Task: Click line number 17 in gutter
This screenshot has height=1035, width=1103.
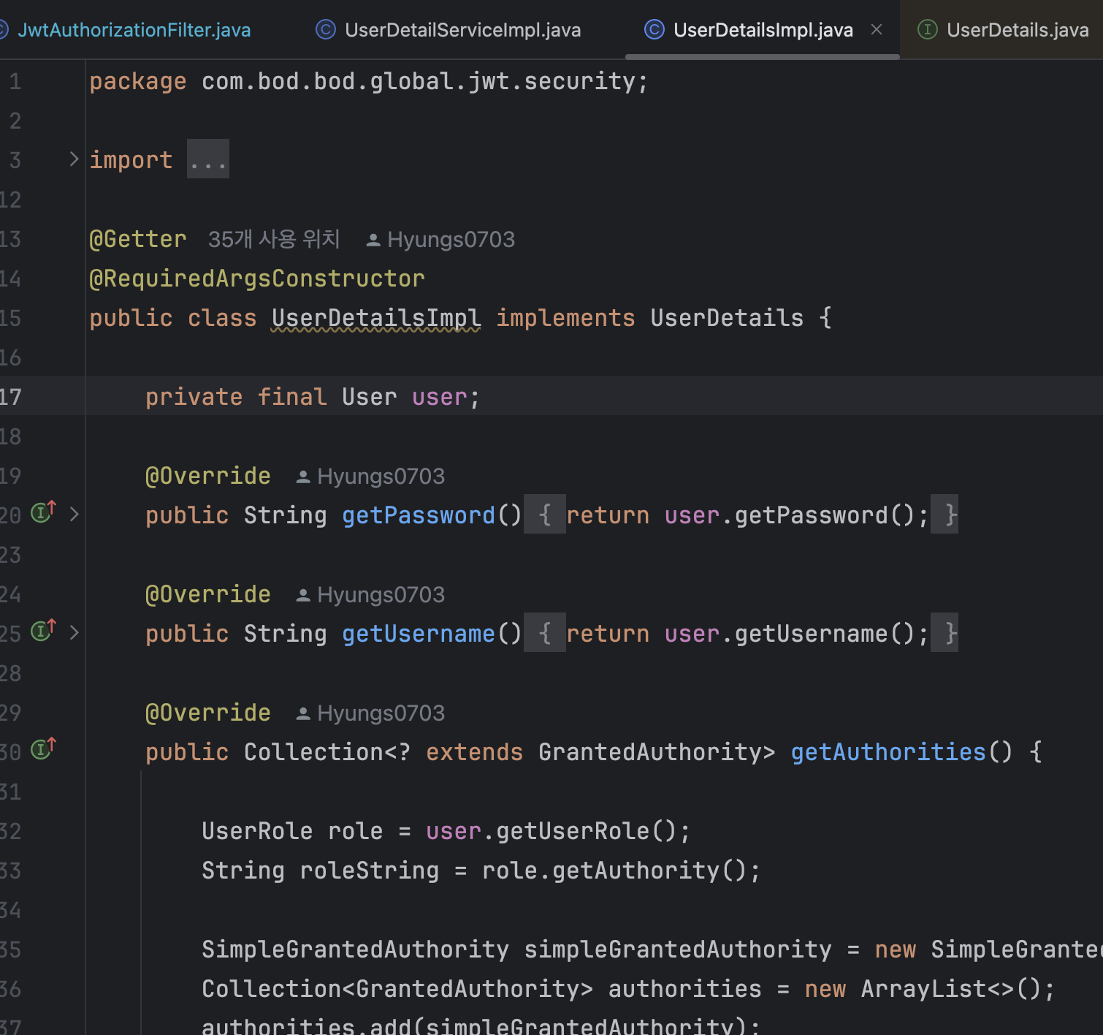Action: click(x=11, y=397)
